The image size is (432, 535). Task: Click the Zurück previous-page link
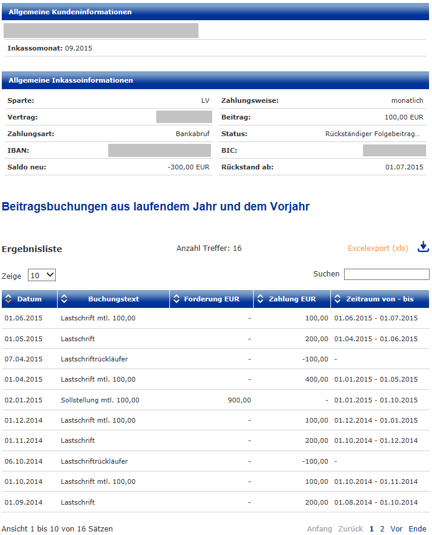point(350,528)
